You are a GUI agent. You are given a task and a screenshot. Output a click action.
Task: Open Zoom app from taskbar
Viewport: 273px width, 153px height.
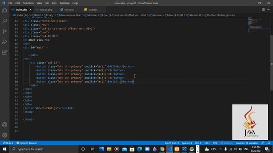(x=147, y=149)
